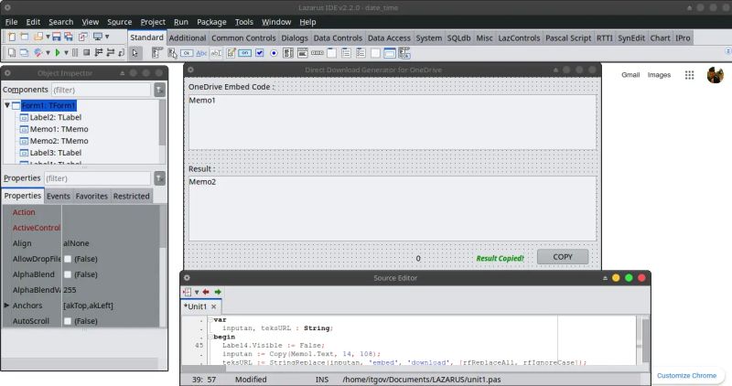Toggle the AutoScroll checkbox
The width and height of the screenshot is (732, 386).
(68, 321)
